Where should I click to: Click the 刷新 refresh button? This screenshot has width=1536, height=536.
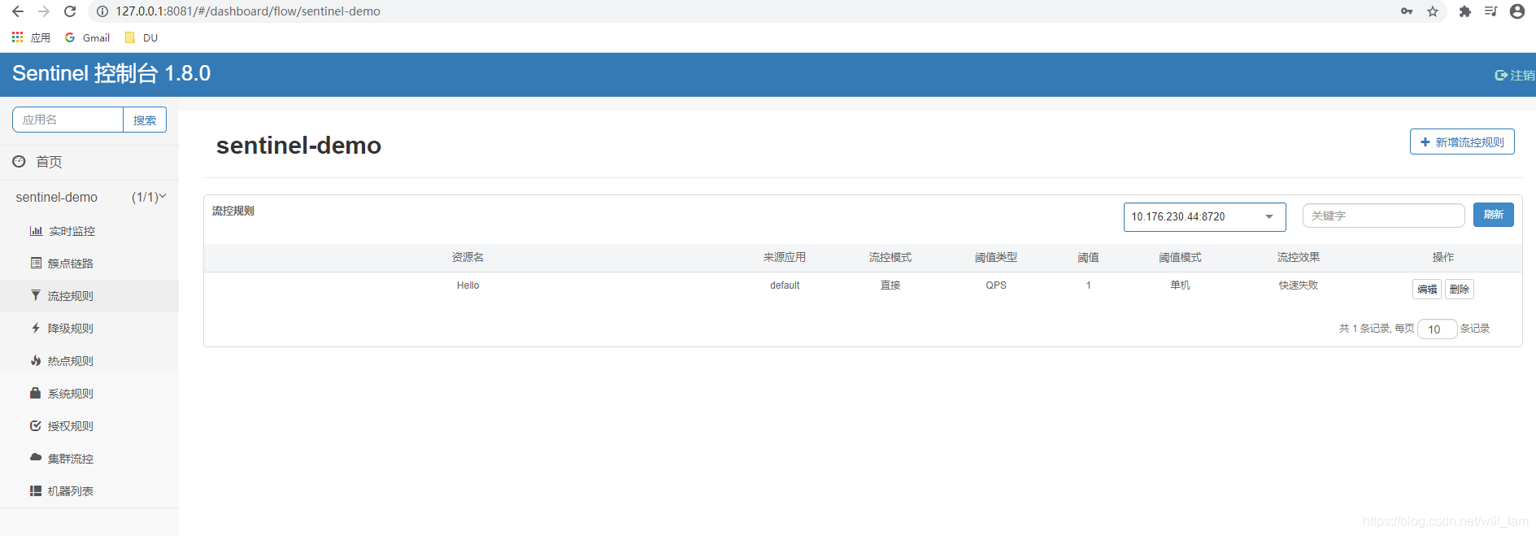[1493, 215]
